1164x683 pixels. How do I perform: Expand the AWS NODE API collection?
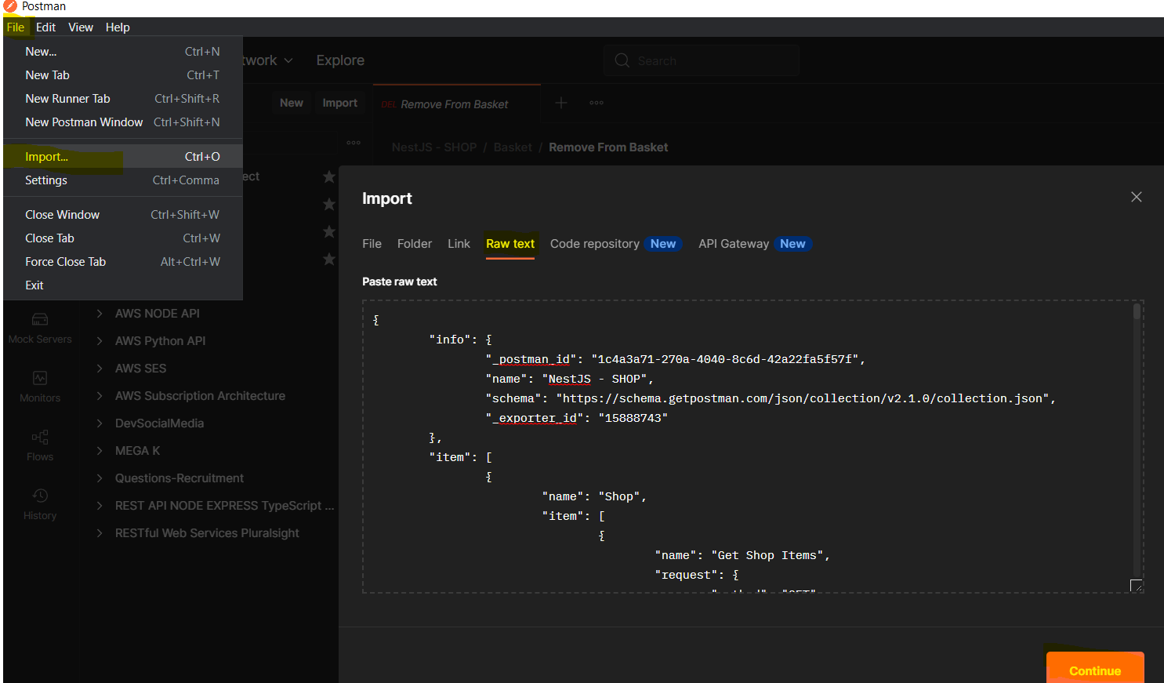(x=100, y=313)
